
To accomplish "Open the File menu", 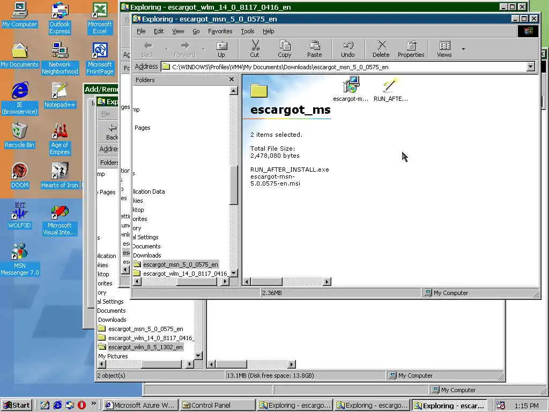I will coord(141,31).
